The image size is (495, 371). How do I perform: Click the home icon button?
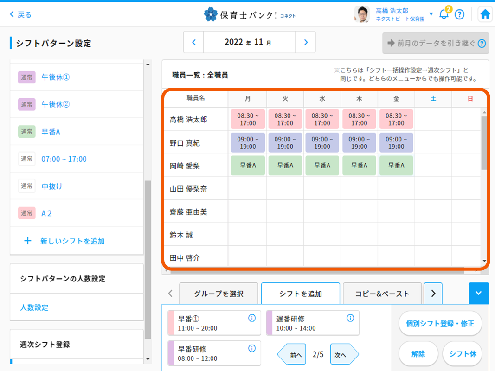click(485, 14)
